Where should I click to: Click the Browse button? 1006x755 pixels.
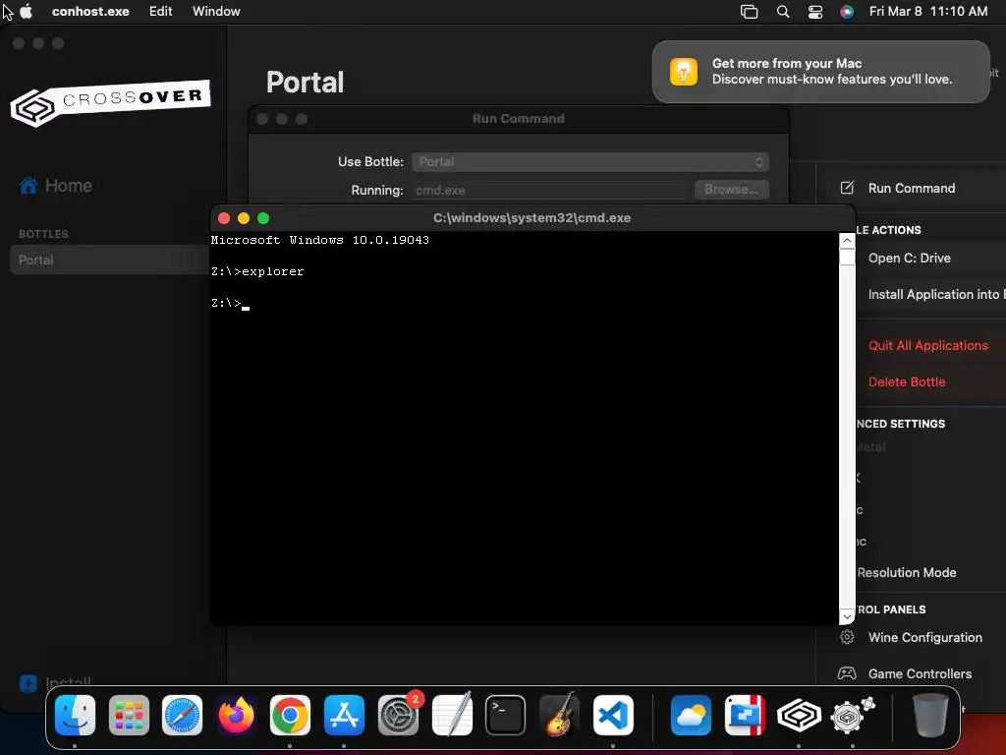(731, 190)
